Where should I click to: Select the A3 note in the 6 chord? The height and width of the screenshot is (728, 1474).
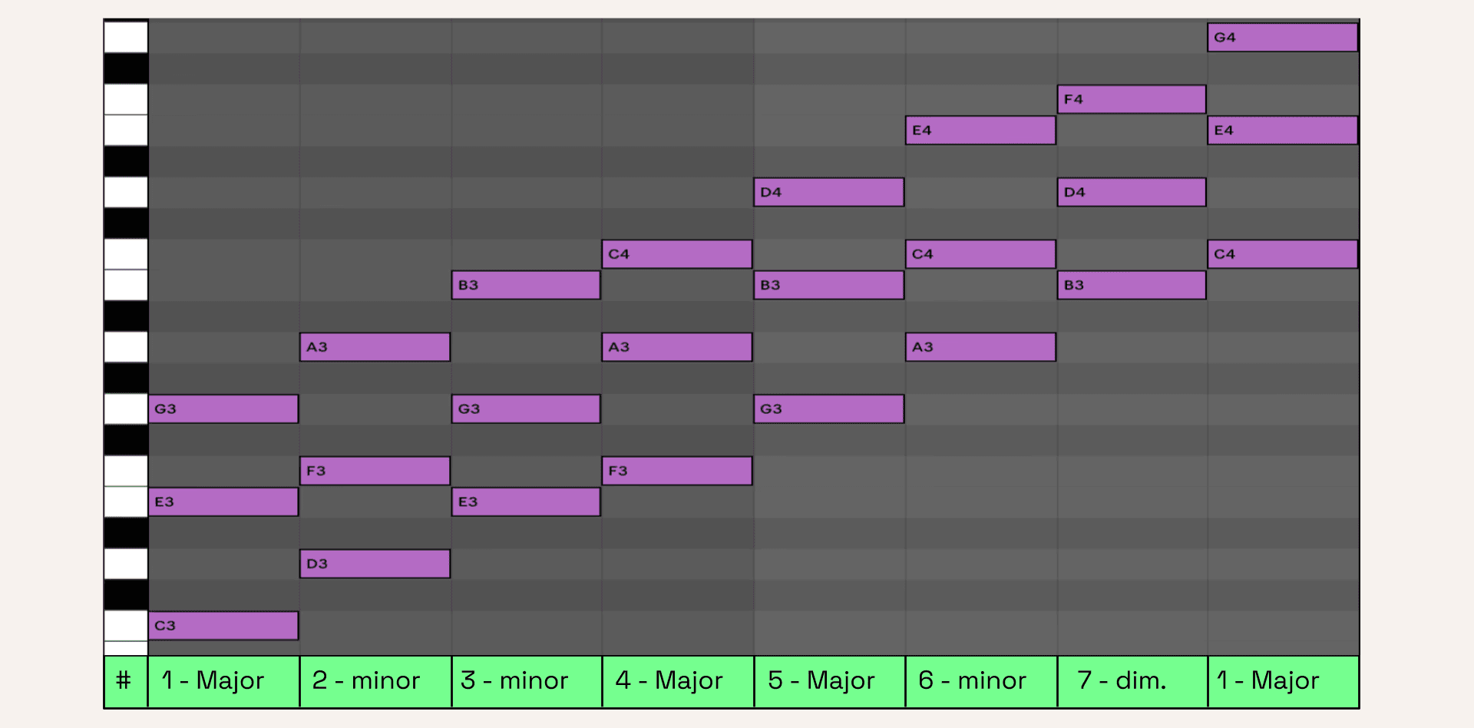click(x=981, y=347)
